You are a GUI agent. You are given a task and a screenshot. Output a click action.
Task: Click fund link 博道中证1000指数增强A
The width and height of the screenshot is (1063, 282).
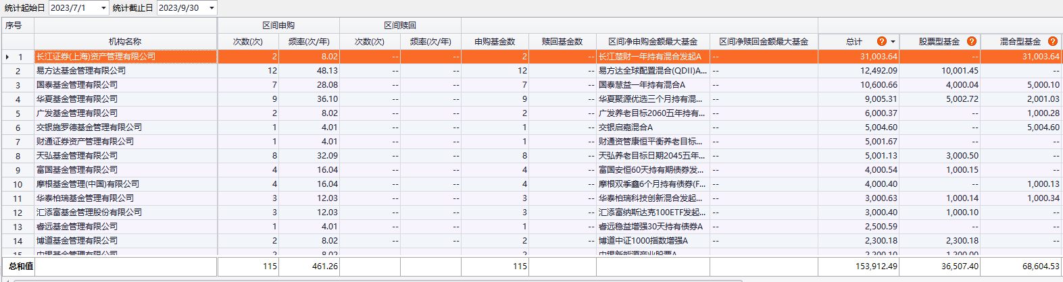point(643,241)
